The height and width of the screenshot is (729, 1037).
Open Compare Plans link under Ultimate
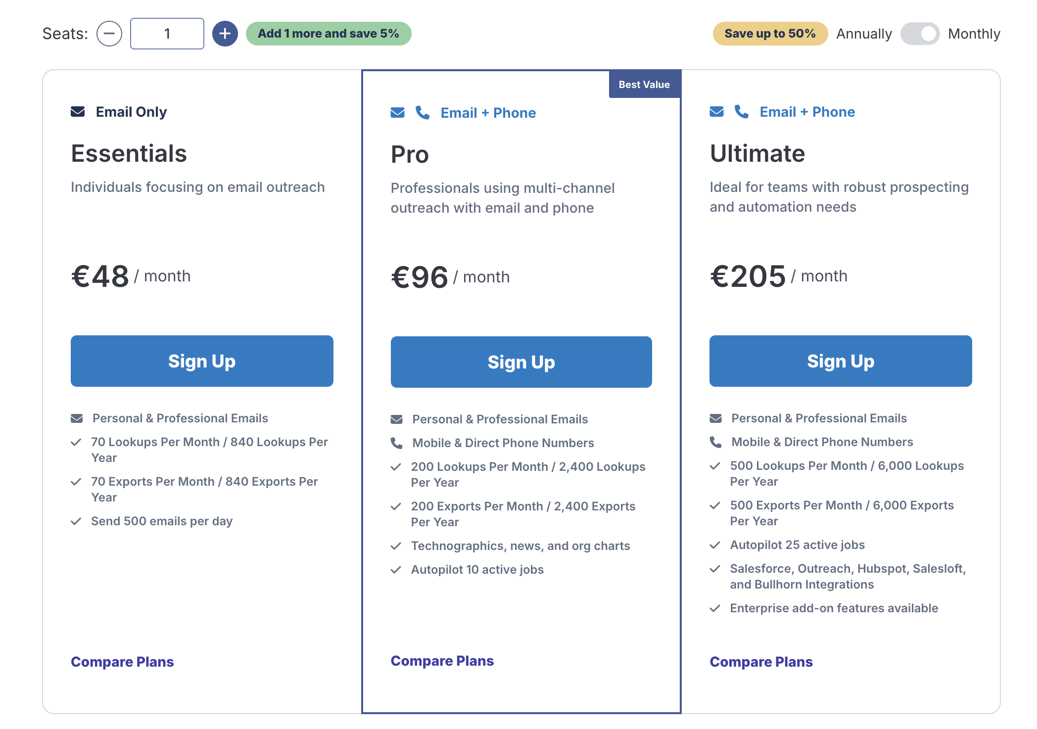tap(761, 662)
